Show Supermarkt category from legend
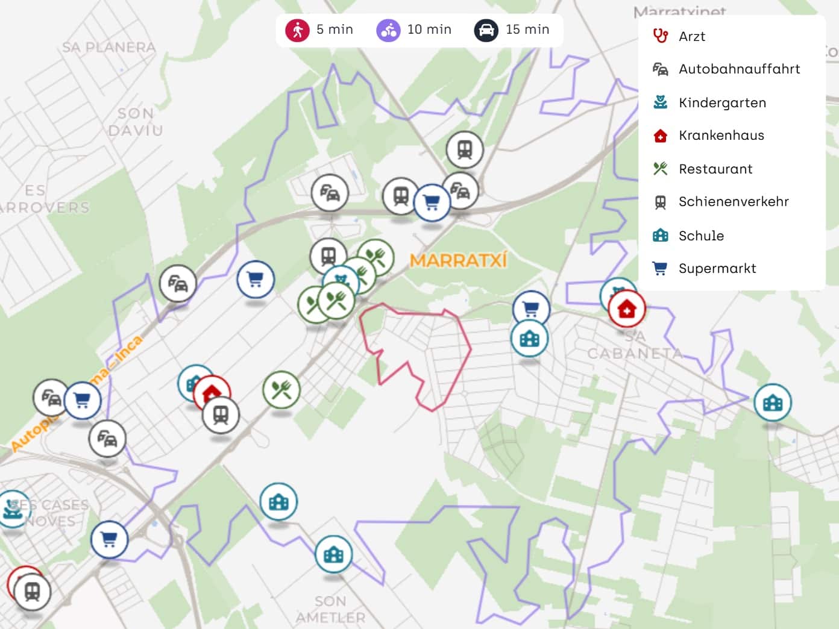 pyautogui.click(x=717, y=269)
